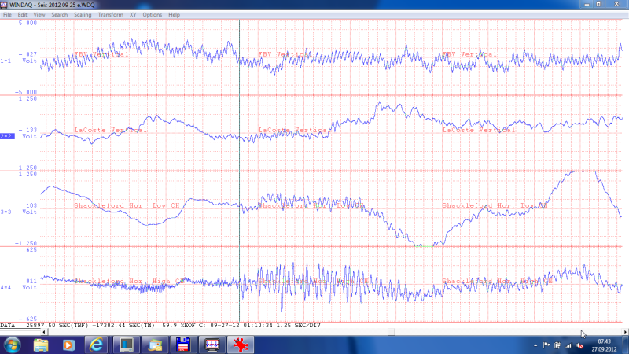This screenshot has height=354, width=629.
Task: Click the 5.000 upper limit of channel 1
Action: [x=28, y=24]
